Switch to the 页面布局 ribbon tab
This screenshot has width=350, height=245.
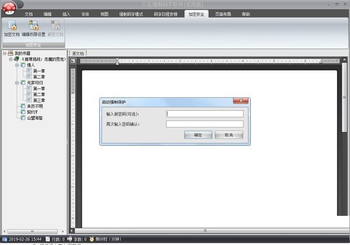click(x=223, y=14)
